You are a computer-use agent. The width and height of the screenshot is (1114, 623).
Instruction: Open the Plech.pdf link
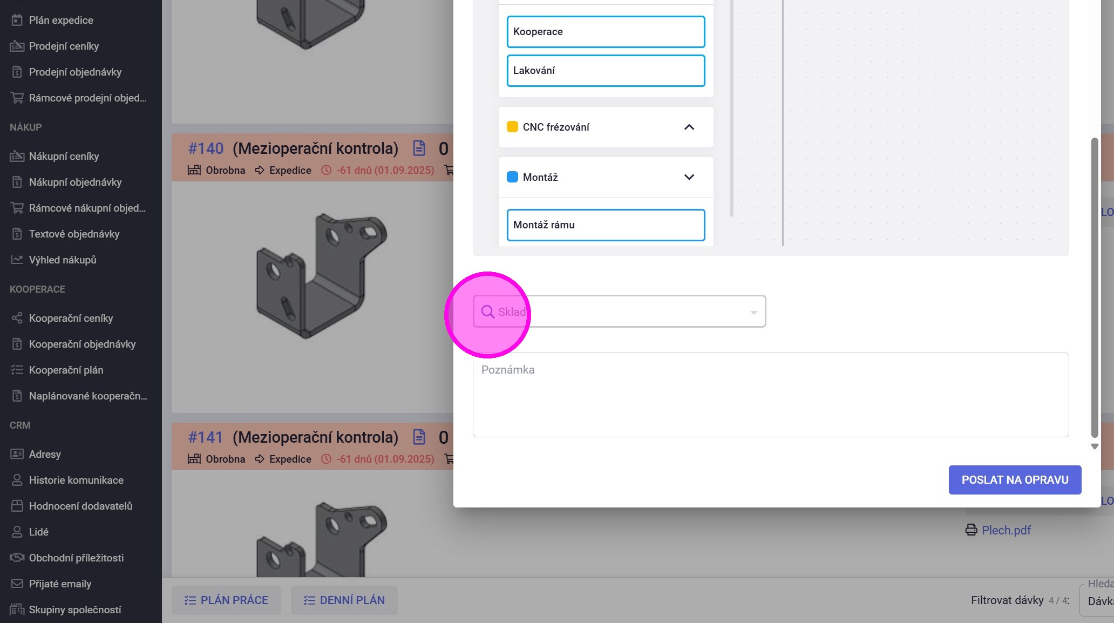click(1006, 530)
